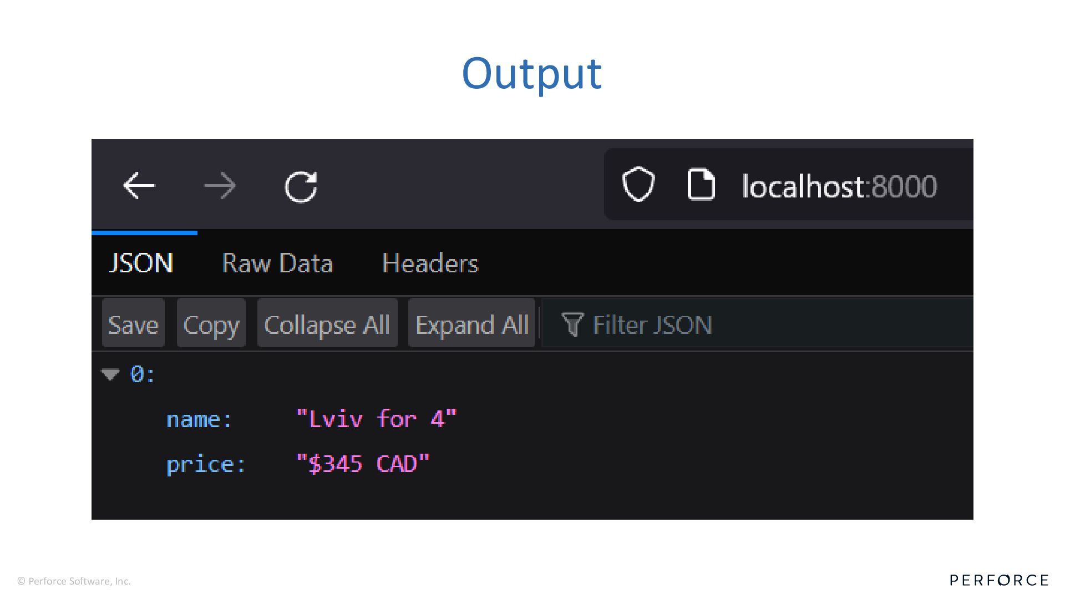
Task: Open the Raw Data tab
Action: click(x=277, y=263)
